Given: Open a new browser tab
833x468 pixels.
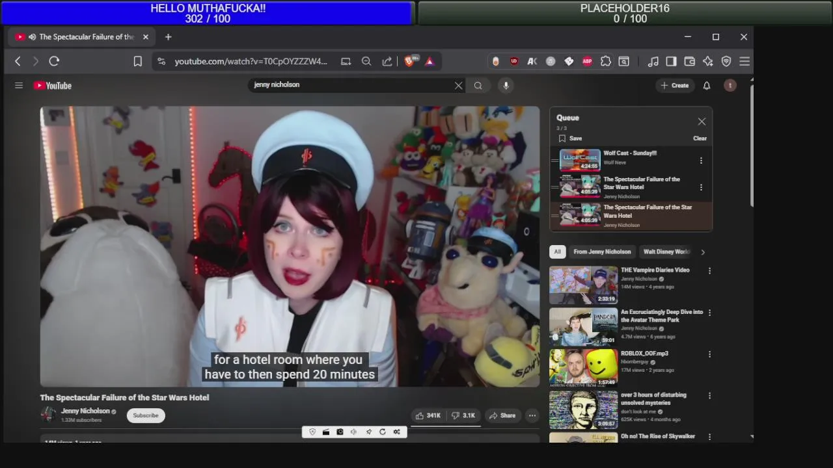Looking at the screenshot, I should 168,37.
